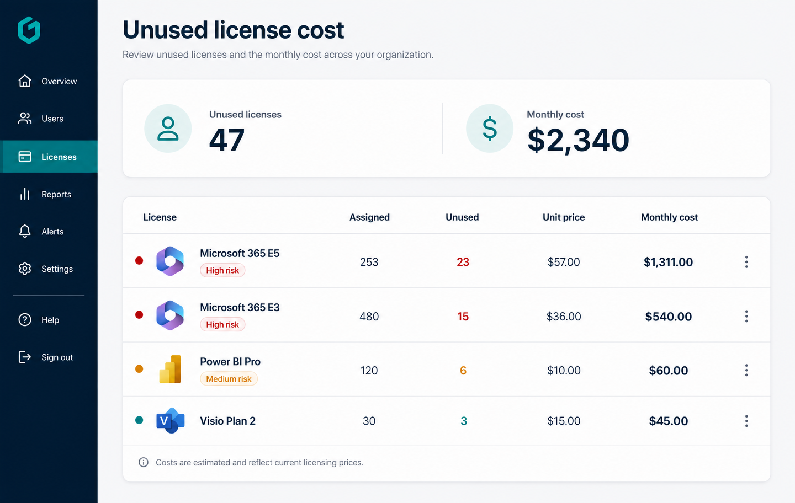This screenshot has width=795, height=503.
Task: Click the teal hexagon app logo
Action: [29, 30]
